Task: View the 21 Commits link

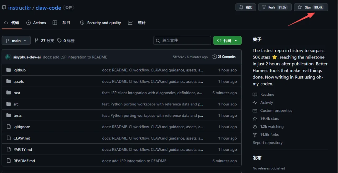Action: point(224,57)
